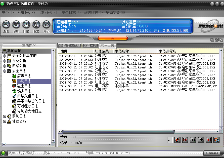Click the green status orb in status bar

point(3,153)
